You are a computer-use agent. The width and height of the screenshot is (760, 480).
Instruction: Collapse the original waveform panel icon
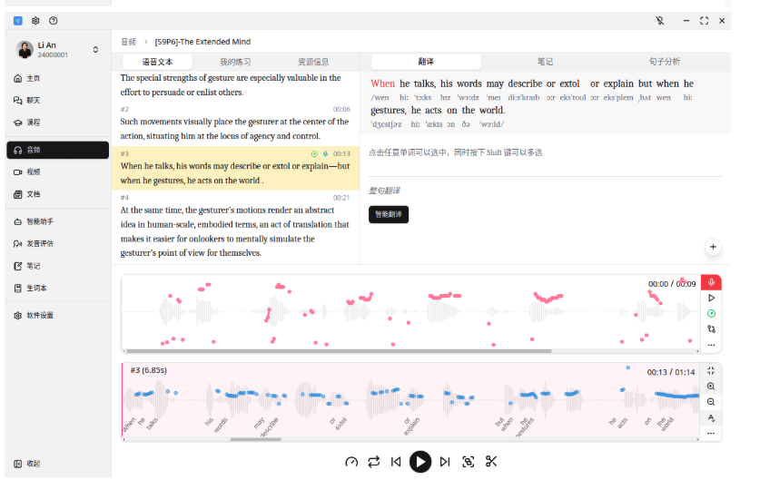(x=711, y=371)
